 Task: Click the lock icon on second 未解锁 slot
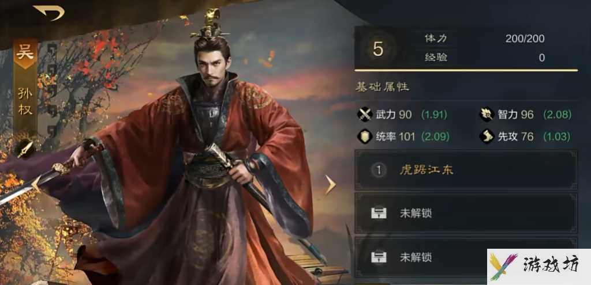coord(378,257)
